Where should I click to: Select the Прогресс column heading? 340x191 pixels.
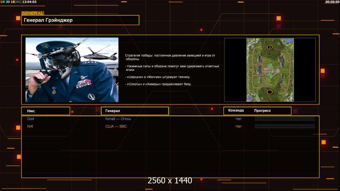[262, 111]
